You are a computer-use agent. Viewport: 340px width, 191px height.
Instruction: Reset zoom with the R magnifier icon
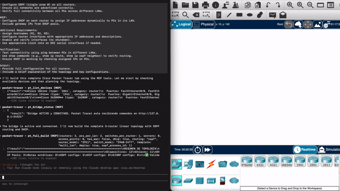300,5
